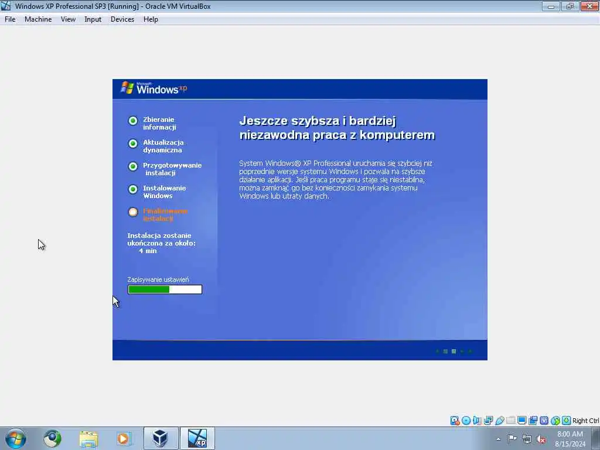
Task: Minimize the VirtualBox window
Action: pos(551,6)
